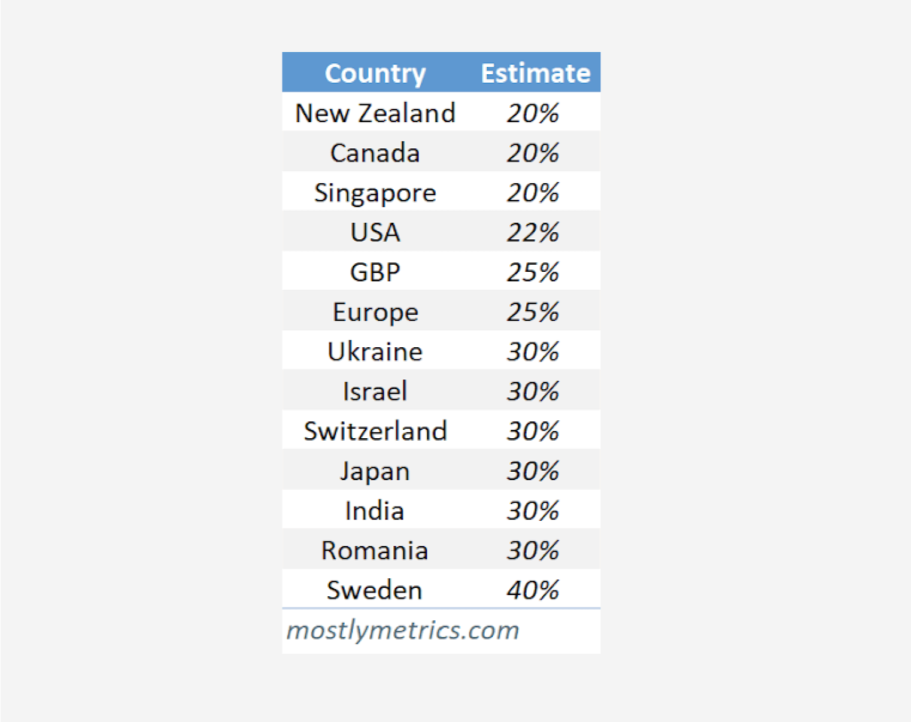Click the GBP country cell
This screenshot has width=911, height=722.
(375, 272)
